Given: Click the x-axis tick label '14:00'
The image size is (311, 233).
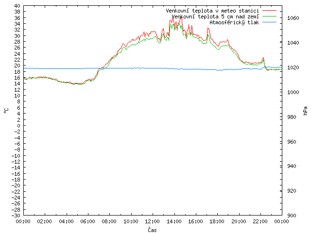Looking at the screenshot, I should pyautogui.click(x=174, y=221).
